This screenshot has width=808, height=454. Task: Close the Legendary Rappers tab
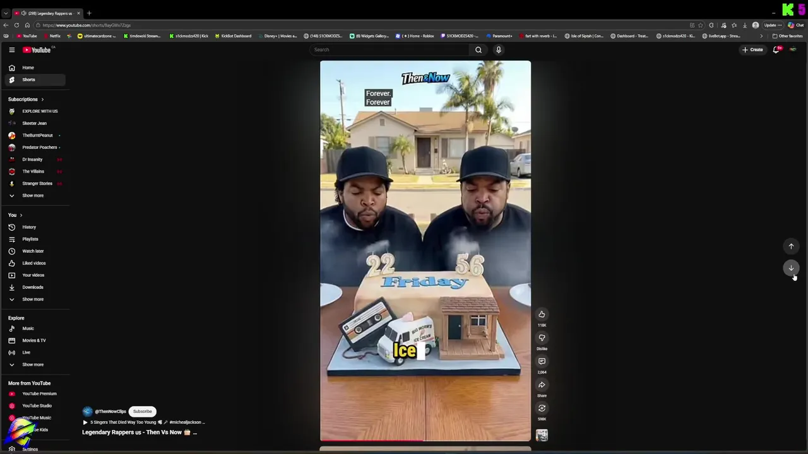(78, 13)
